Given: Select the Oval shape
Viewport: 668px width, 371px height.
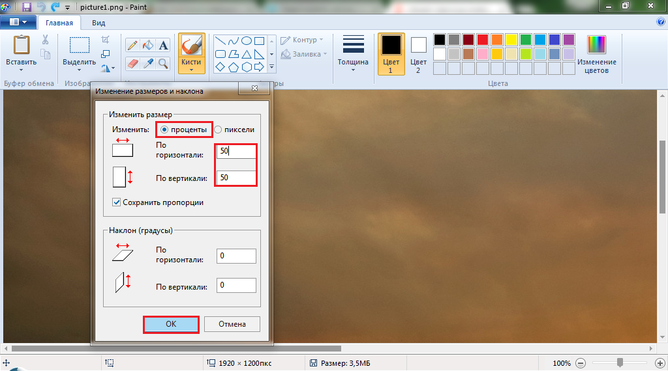Looking at the screenshot, I should (x=246, y=41).
